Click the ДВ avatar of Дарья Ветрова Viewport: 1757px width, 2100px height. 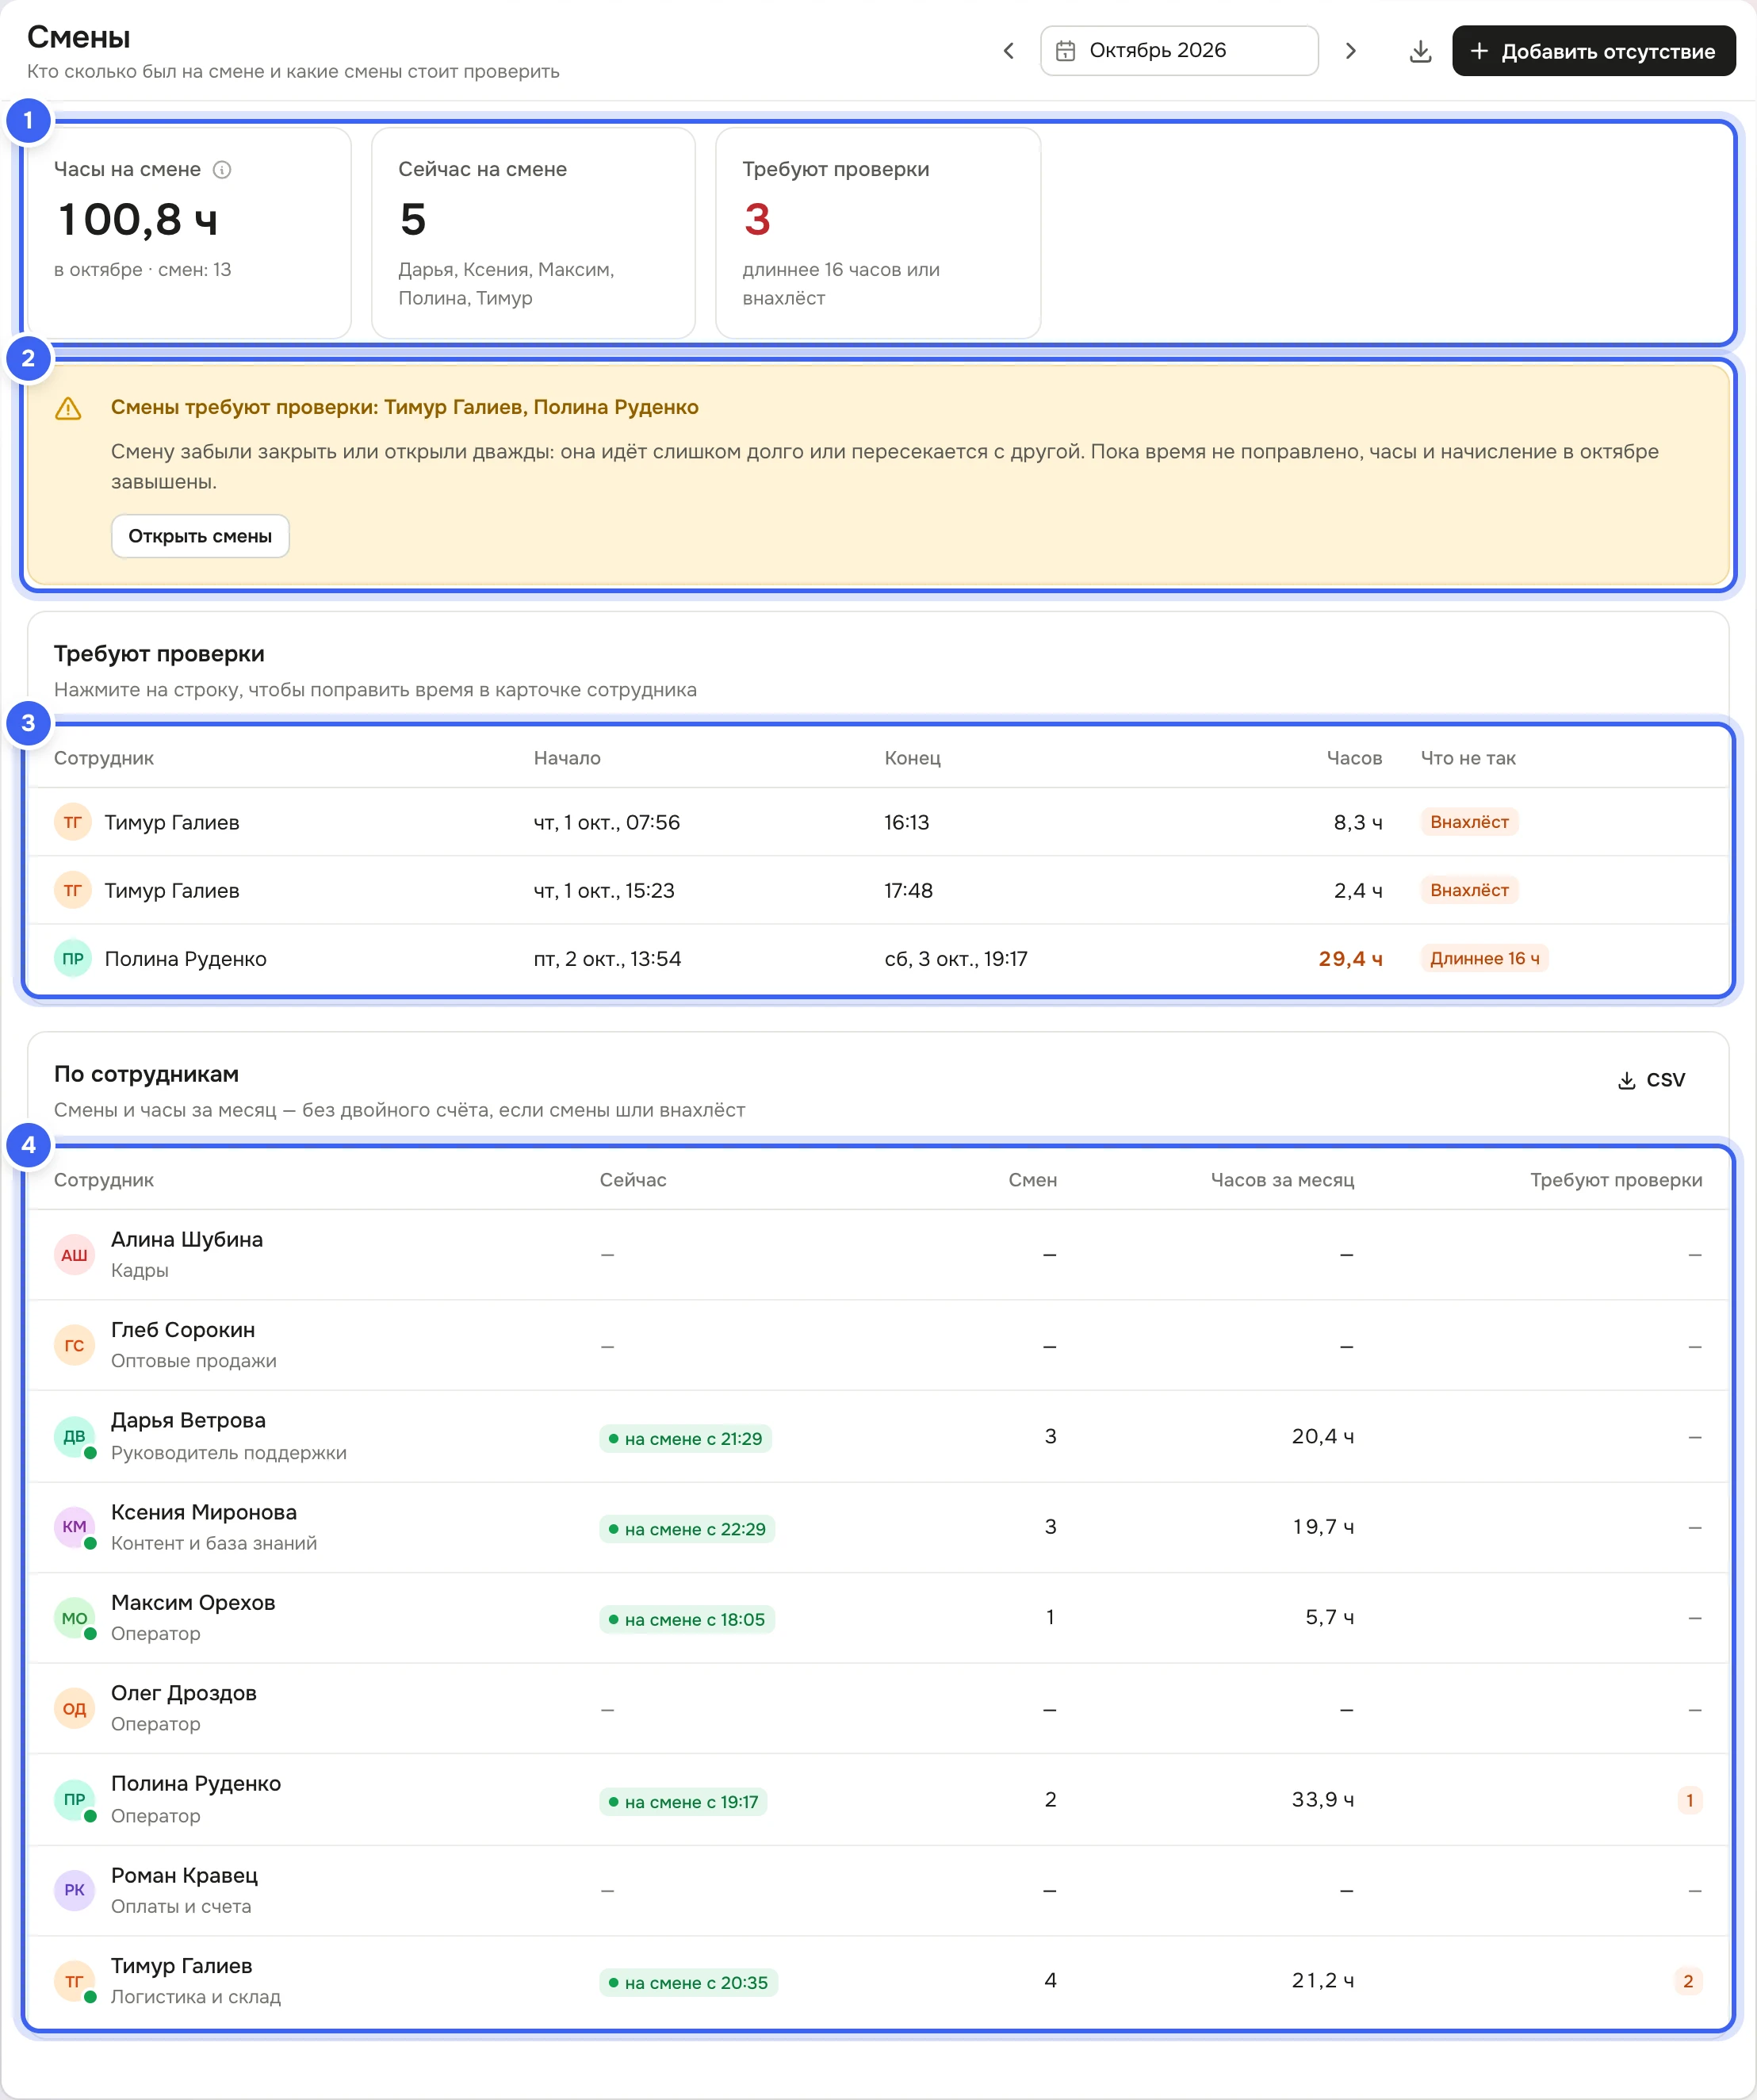(x=74, y=1437)
